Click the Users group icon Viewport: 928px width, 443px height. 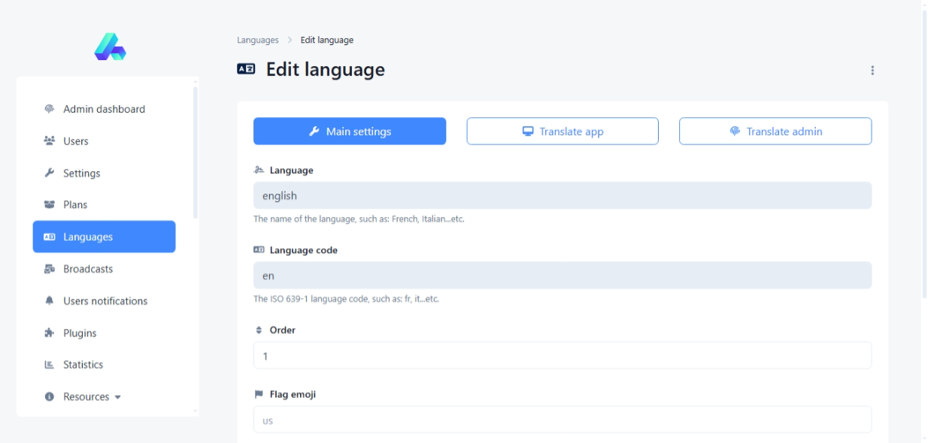(x=50, y=141)
